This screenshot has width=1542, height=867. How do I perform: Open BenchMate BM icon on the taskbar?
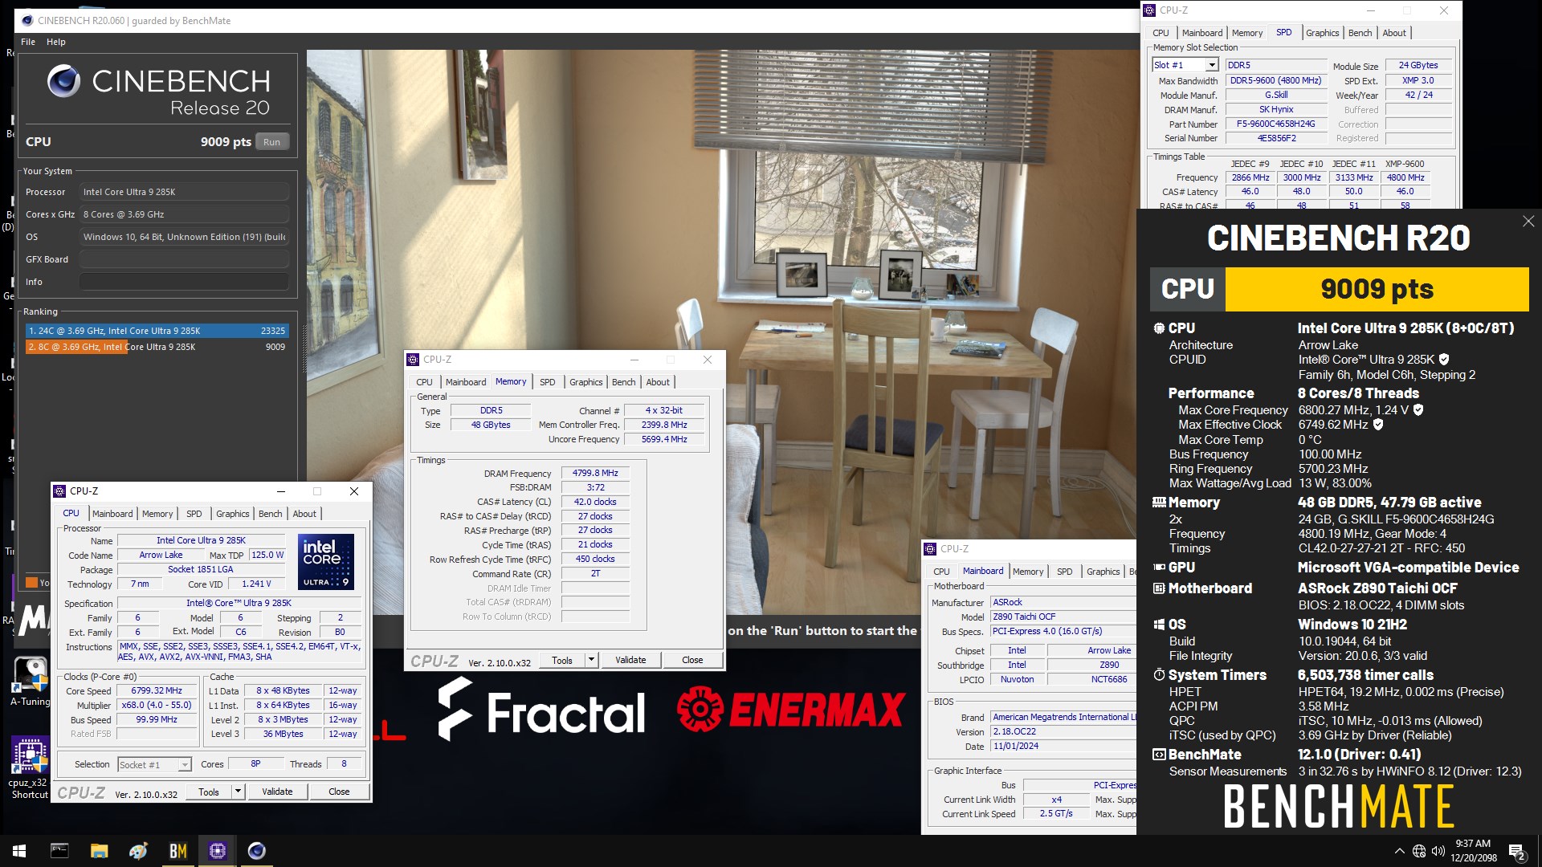point(177,851)
